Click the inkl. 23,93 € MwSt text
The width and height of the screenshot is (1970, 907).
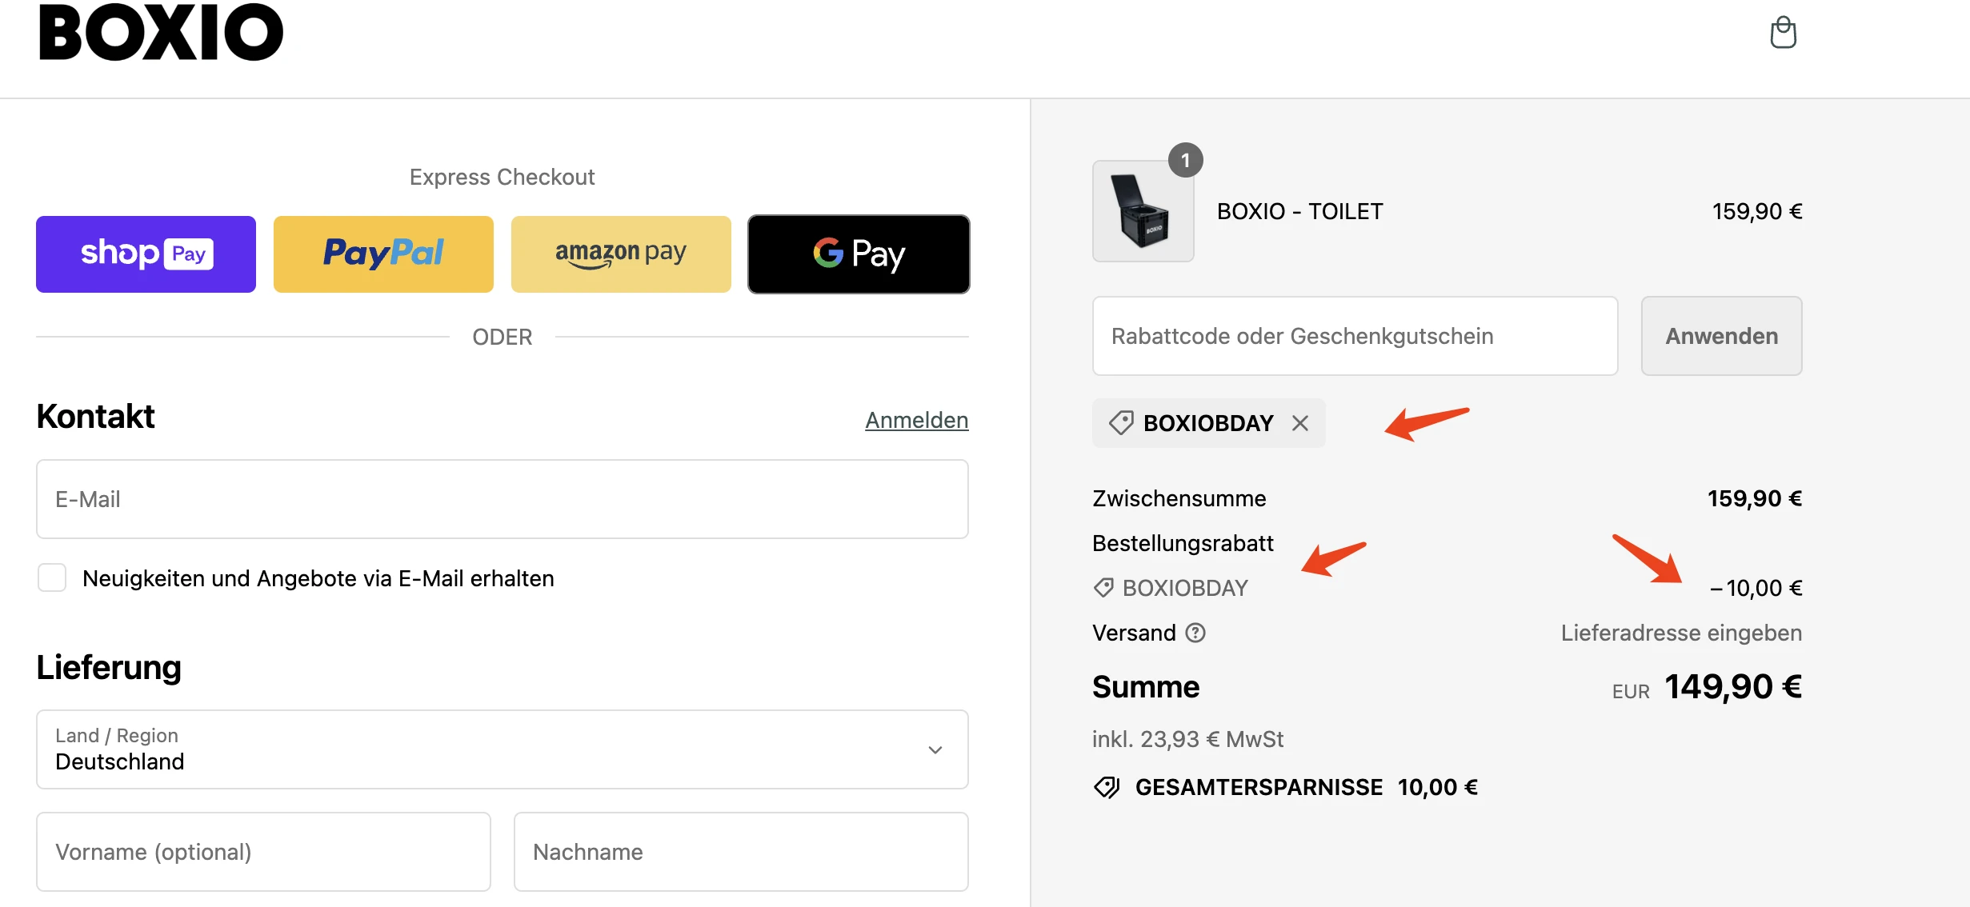coord(1188,739)
